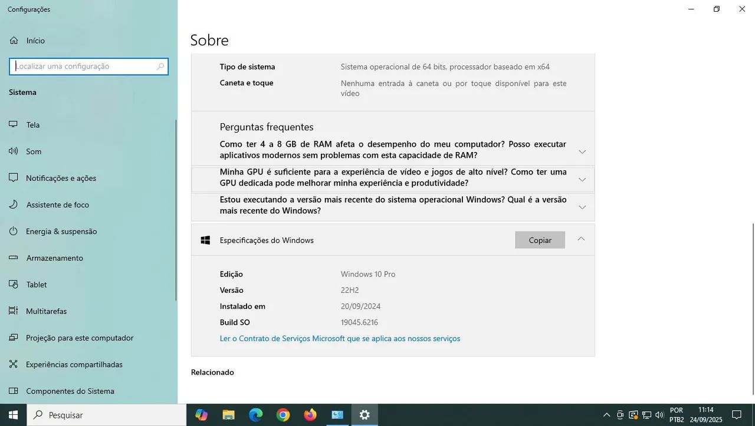Click the Localizar uma configuração search field
Image resolution: width=755 pixels, height=426 pixels.
[86, 67]
